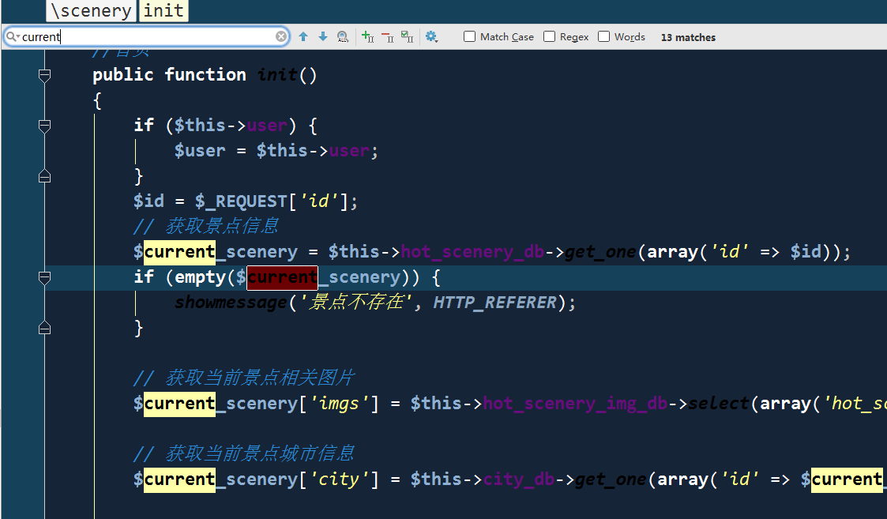The width and height of the screenshot is (887, 519).
Task: Click comment '获取当前景点城市信息'
Action: [260, 453]
